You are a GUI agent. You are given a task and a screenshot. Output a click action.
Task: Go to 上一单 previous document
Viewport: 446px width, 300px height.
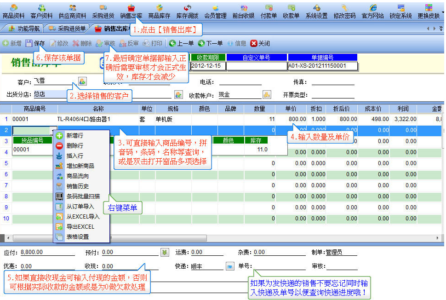click(181, 43)
